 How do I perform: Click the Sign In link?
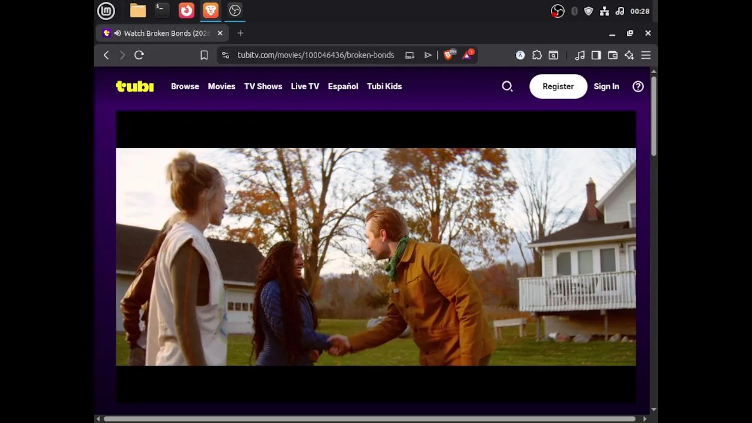(606, 86)
